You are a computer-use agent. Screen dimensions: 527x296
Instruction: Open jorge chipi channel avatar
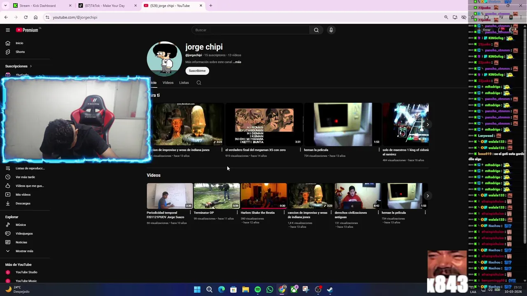tap(164, 59)
